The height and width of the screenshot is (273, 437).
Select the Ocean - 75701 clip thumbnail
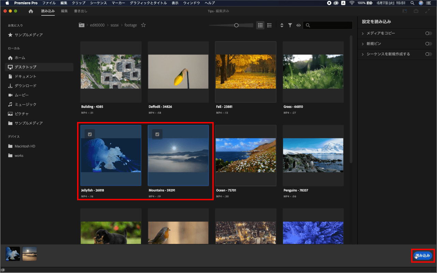[246, 155]
